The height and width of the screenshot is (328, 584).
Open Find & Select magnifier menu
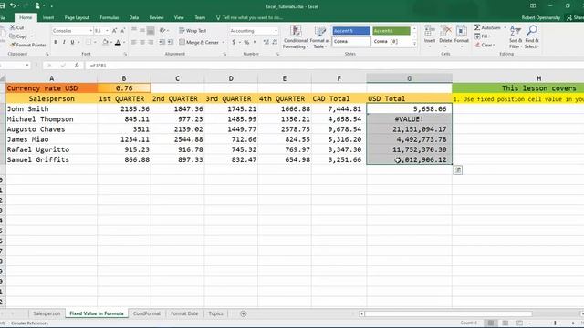[532, 36]
